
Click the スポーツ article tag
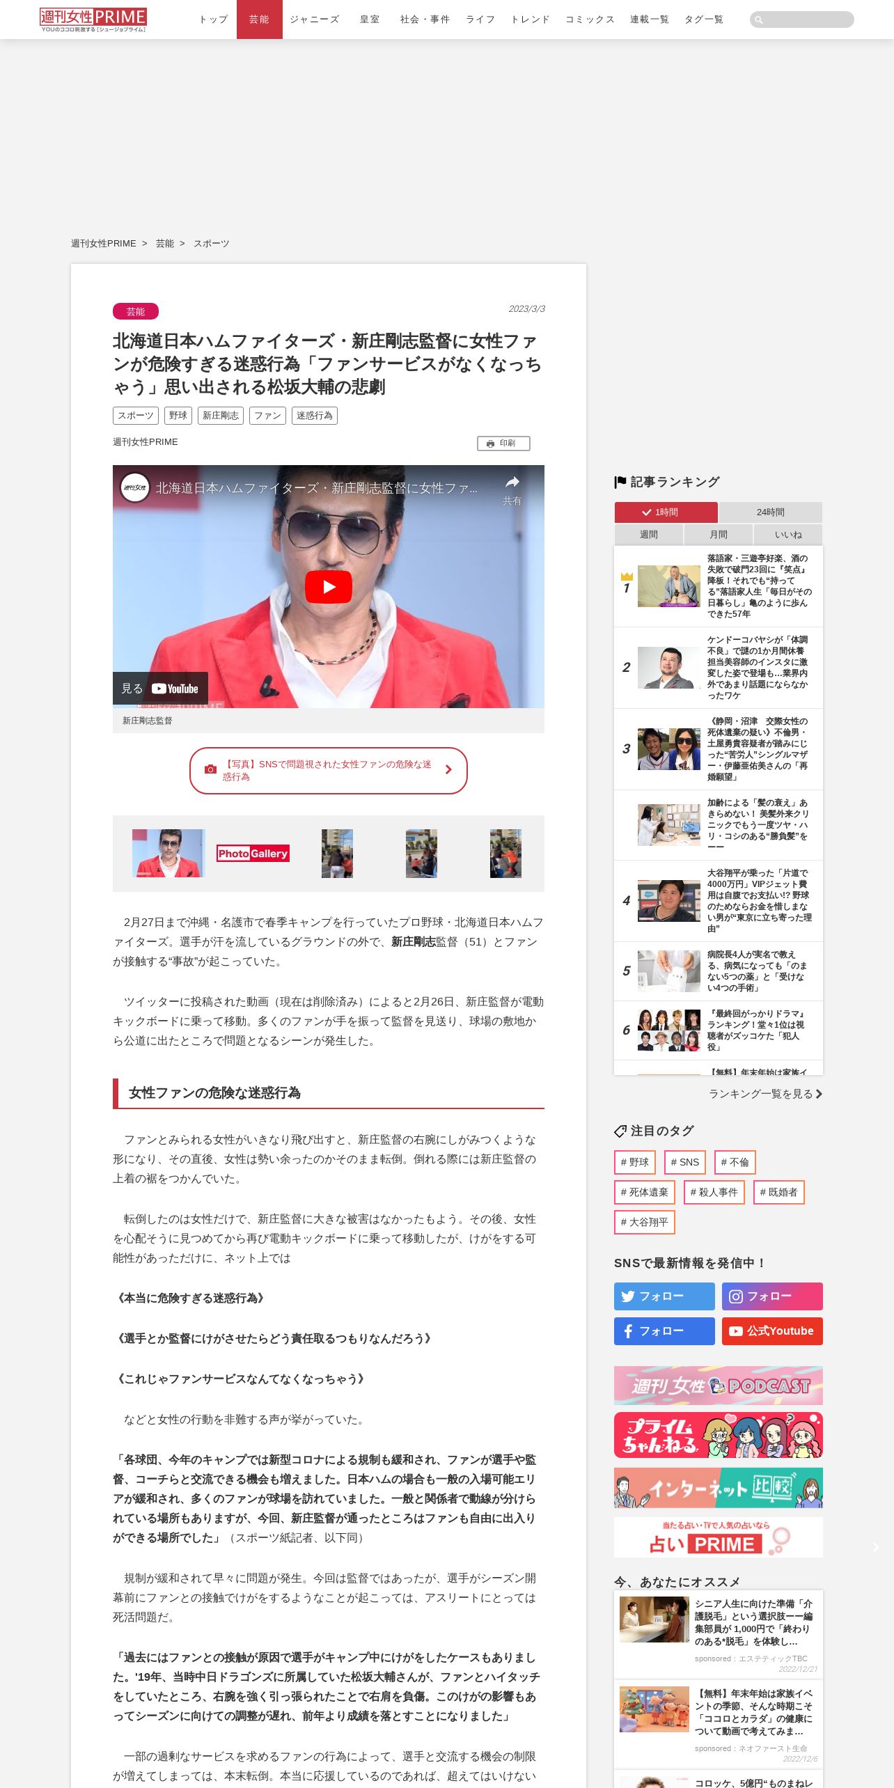click(x=136, y=416)
